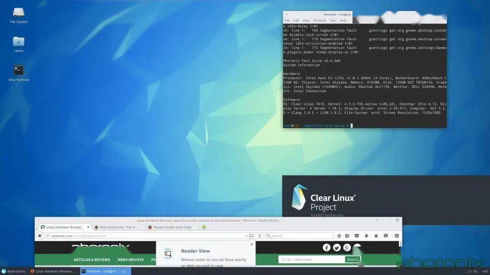
Task: Reload the page in Firefox
Action: pos(260,236)
